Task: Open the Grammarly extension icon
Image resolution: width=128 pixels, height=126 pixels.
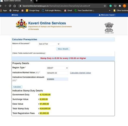Action: click(x=110, y=6)
